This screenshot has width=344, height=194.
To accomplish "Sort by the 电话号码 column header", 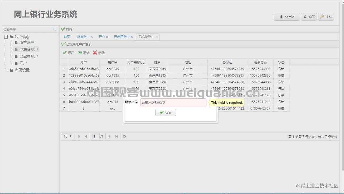I will [260, 62].
